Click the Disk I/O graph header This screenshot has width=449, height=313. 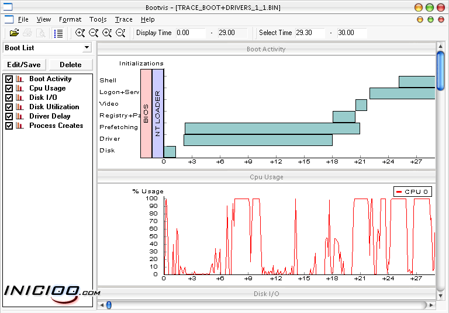267,294
